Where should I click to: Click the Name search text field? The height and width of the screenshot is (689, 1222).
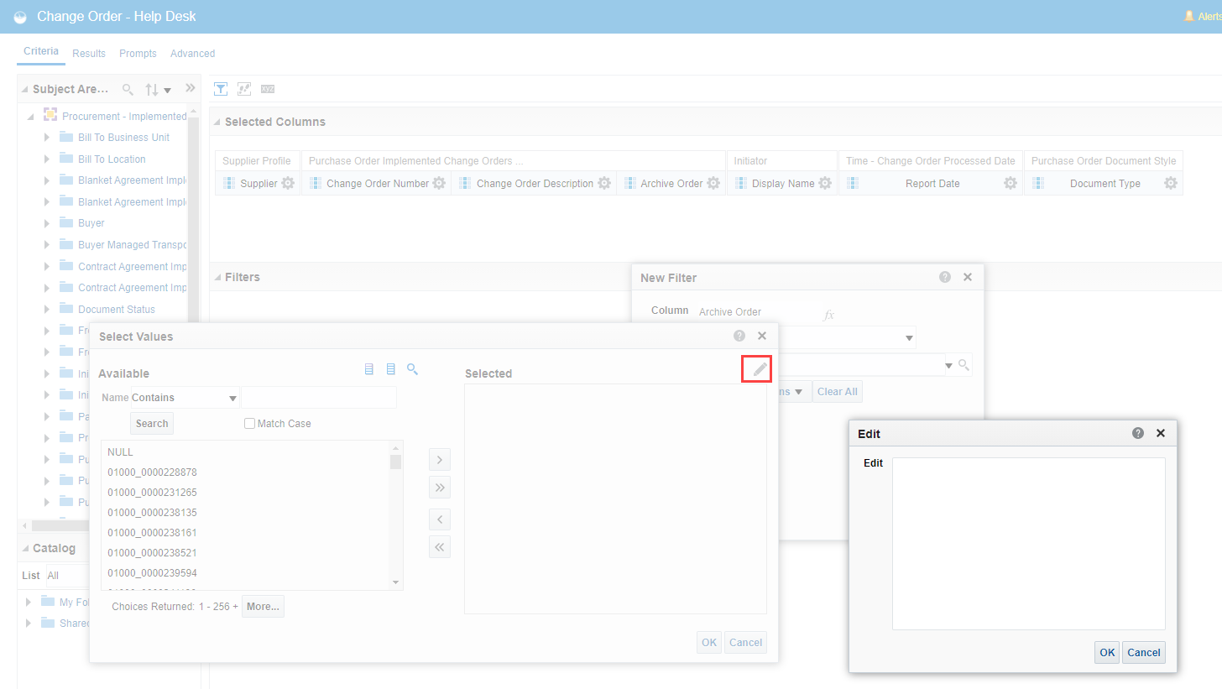319,398
